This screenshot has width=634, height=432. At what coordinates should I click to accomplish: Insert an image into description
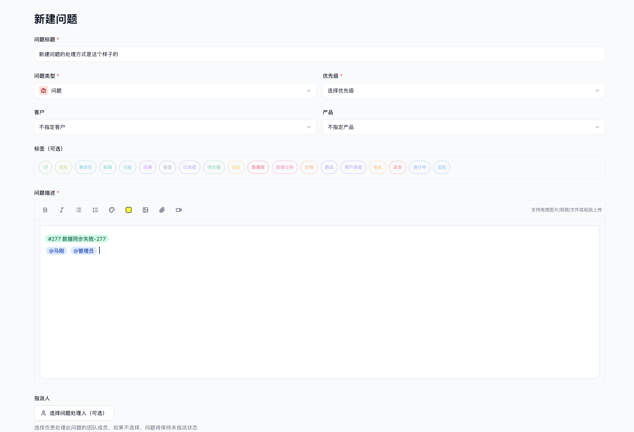[145, 210]
